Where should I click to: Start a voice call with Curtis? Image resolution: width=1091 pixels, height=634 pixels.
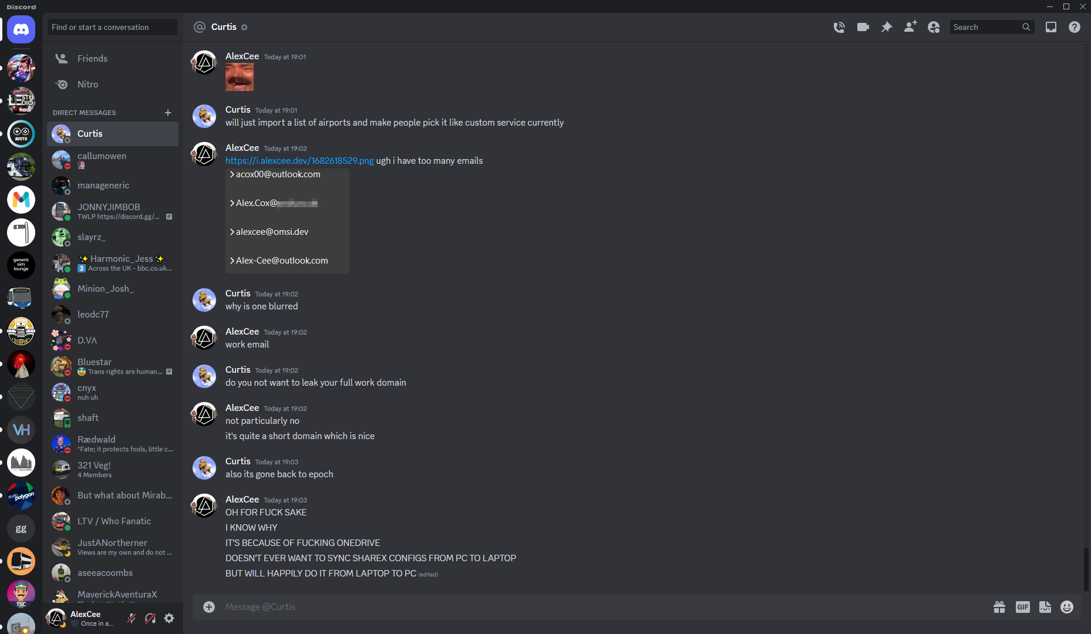click(x=839, y=27)
